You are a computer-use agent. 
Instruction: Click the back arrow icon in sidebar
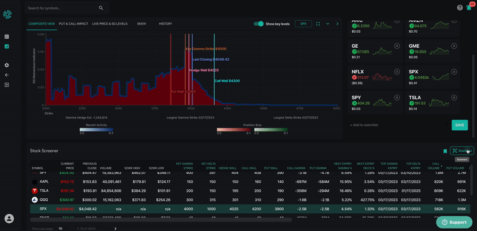click(x=7, y=75)
